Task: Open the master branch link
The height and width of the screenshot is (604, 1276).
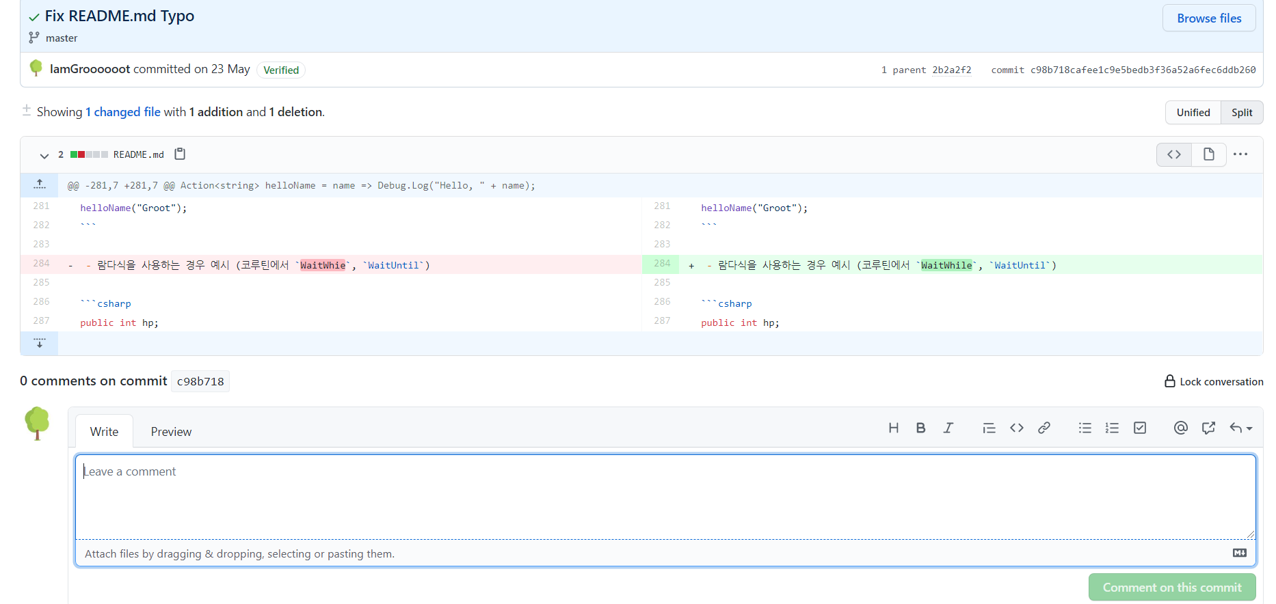Action: click(x=62, y=38)
